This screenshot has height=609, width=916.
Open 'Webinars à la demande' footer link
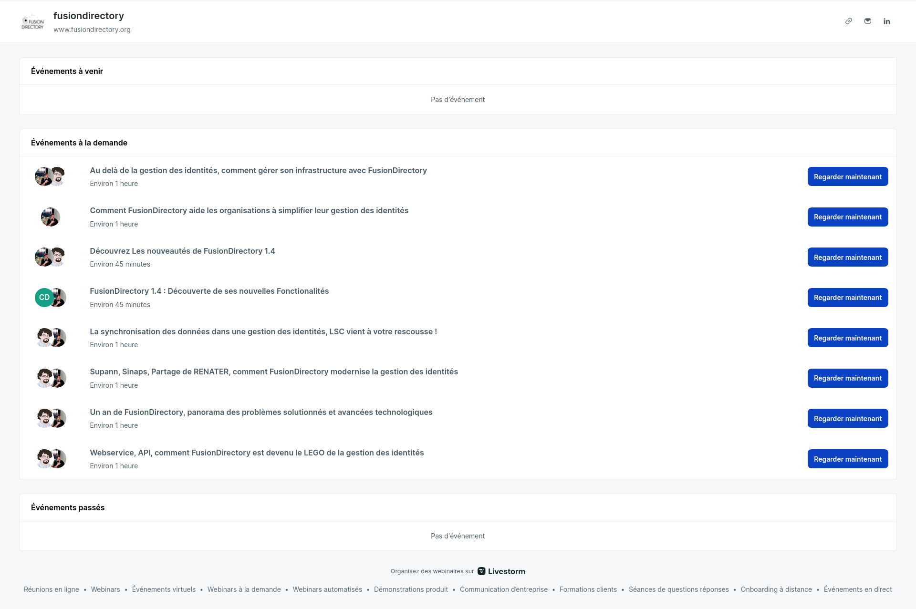pyautogui.click(x=244, y=589)
